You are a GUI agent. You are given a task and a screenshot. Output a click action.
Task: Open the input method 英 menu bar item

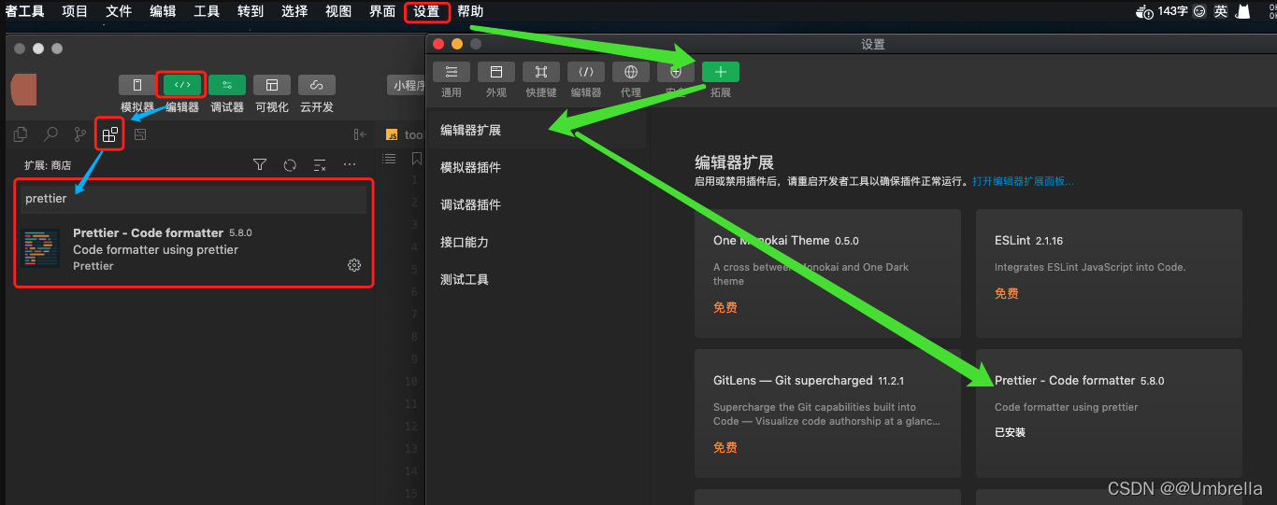1221,11
